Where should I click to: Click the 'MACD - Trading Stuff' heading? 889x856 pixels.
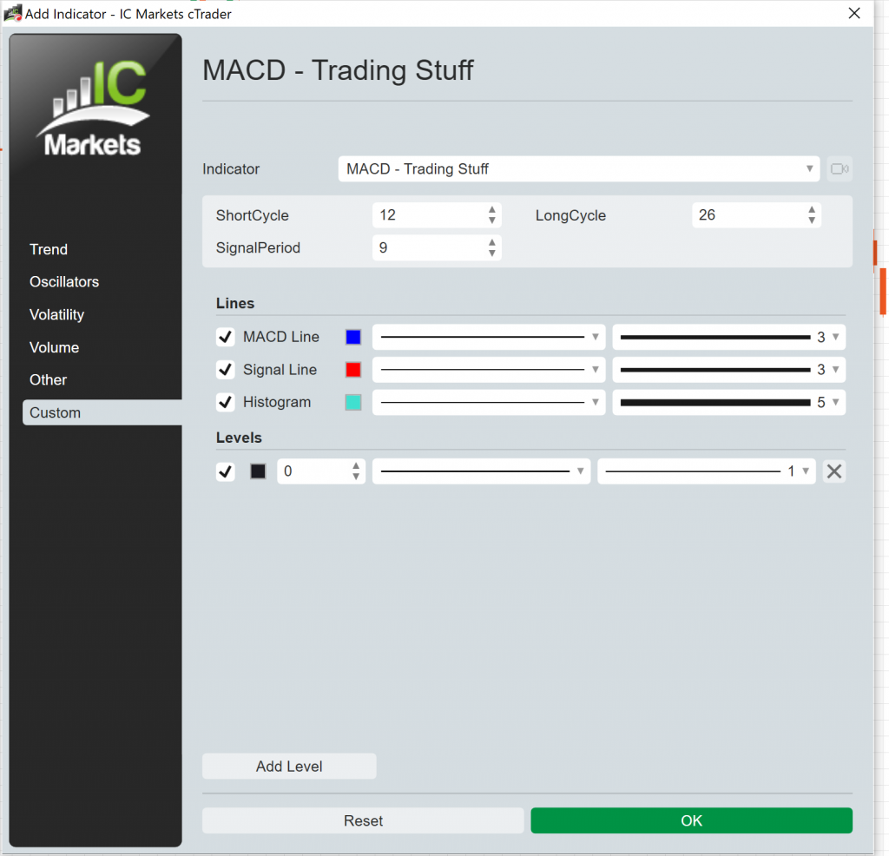338,70
